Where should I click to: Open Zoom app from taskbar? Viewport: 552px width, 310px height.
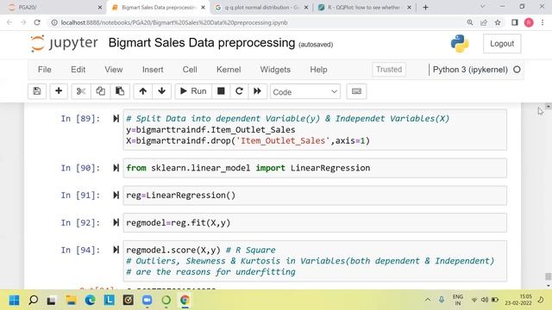(x=147, y=301)
